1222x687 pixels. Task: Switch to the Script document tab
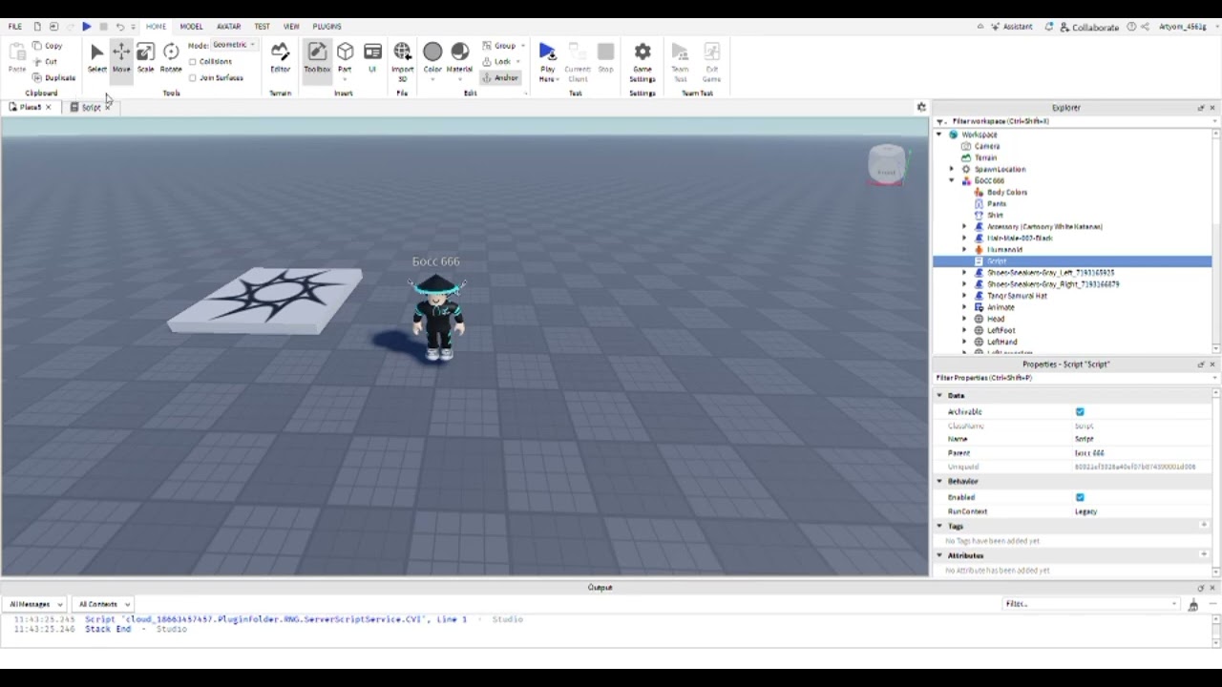click(x=90, y=107)
